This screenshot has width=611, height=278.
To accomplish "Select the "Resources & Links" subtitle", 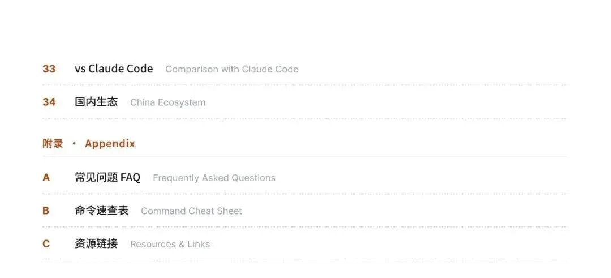I will [x=170, y=245].
